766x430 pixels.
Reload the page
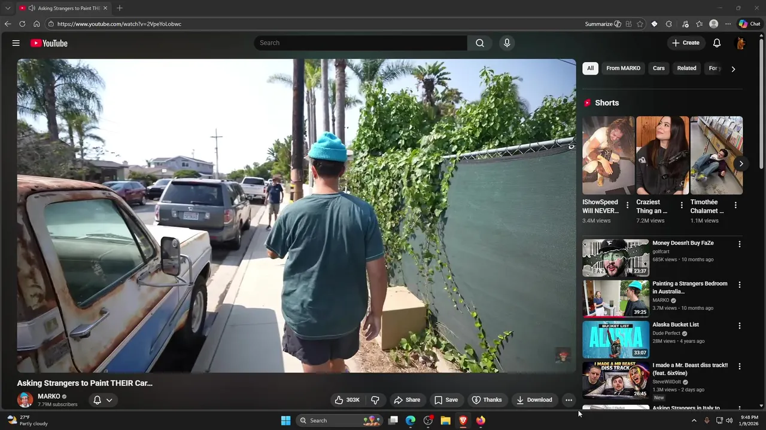22,24
